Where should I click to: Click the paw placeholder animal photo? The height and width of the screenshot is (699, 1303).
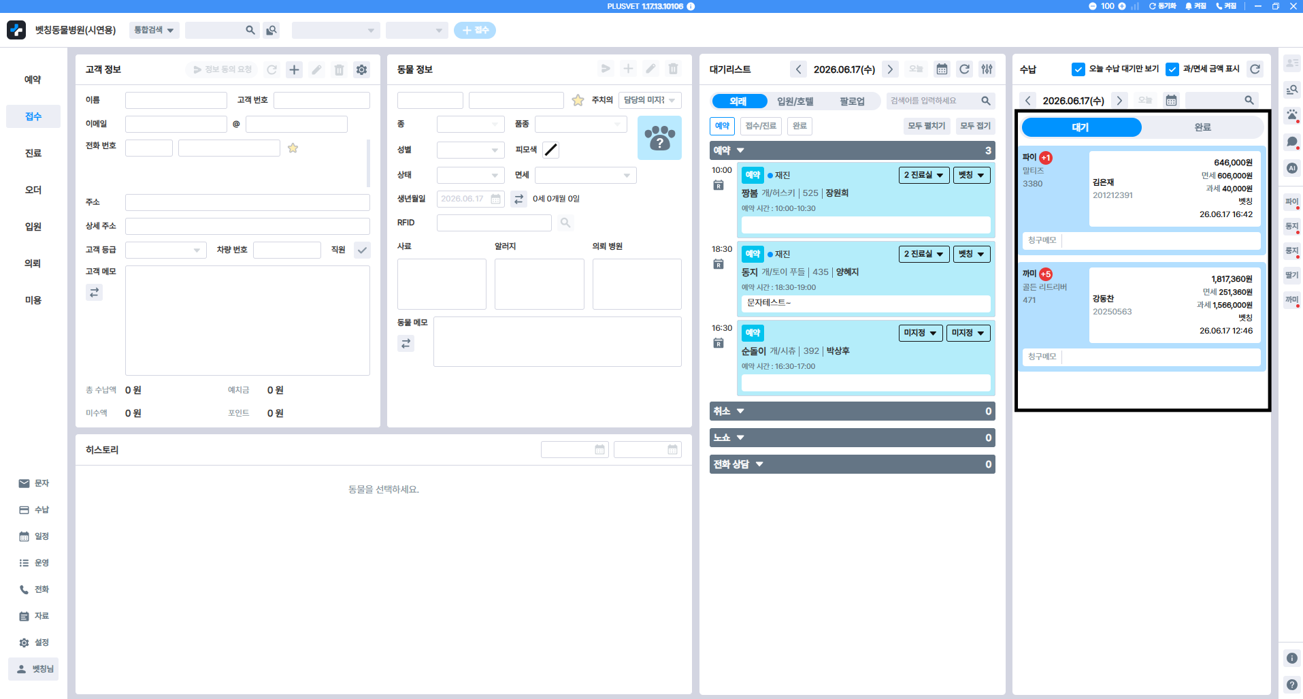pos(659,137)
